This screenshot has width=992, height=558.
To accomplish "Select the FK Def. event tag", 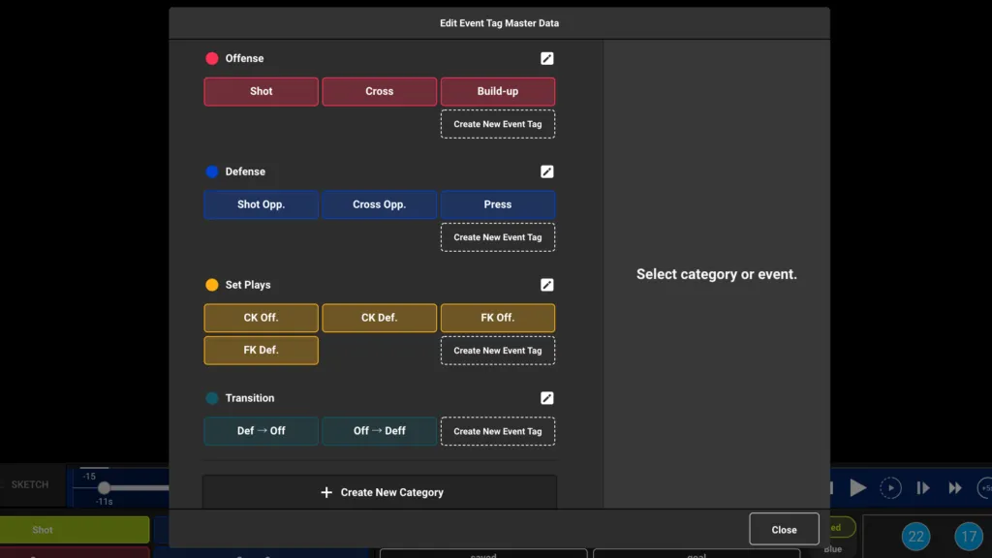I will pos(262,350).
